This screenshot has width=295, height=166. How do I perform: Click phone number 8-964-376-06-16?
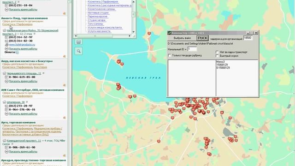[22, 110]
